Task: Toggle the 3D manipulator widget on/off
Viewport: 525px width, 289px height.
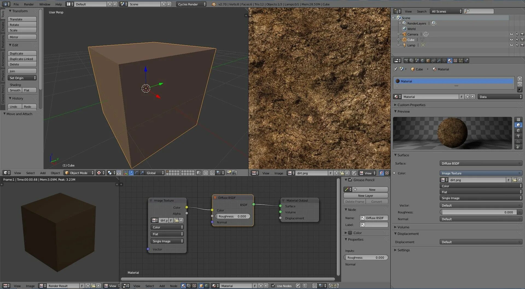Action: 126,173
